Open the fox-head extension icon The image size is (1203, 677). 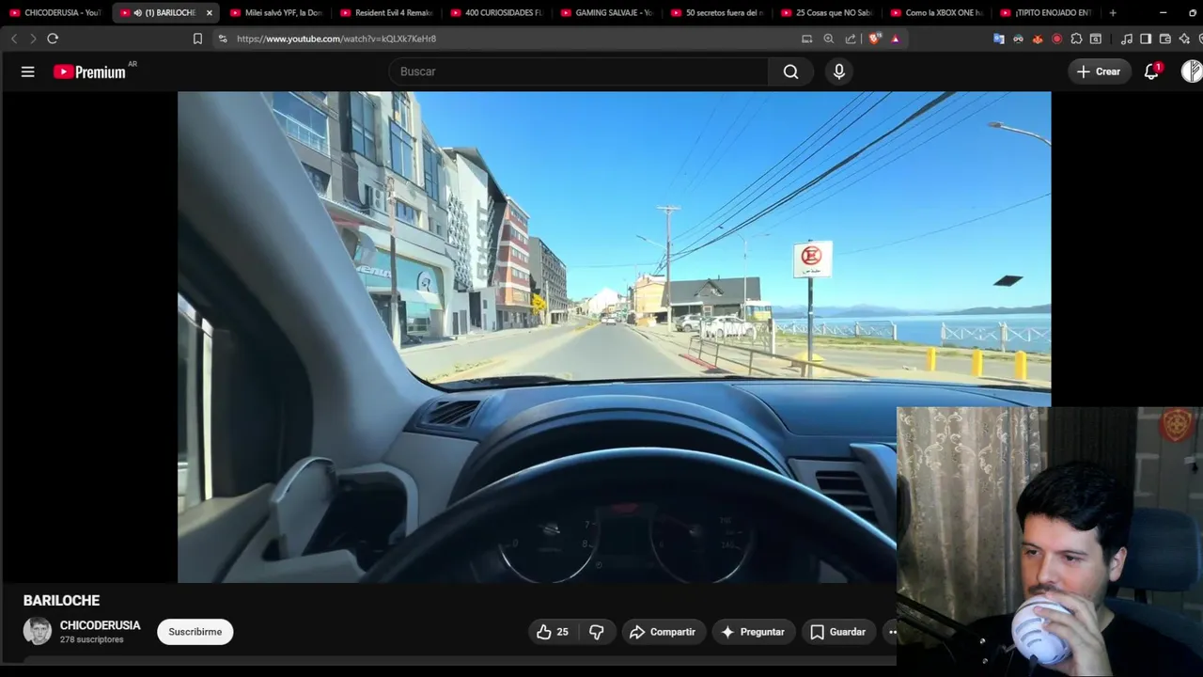1038,39
